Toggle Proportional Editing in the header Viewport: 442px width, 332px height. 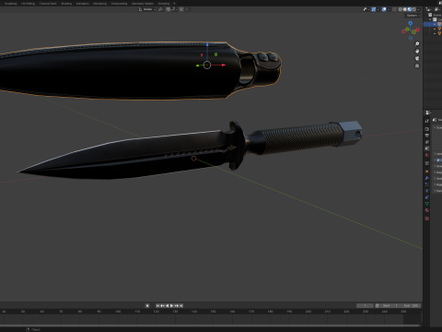pos(181,9)
